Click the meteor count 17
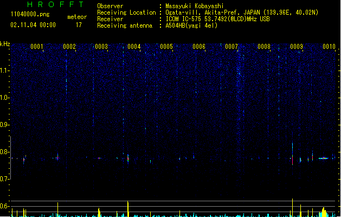The height and width of the screenshot is (217, 341). 79,25
